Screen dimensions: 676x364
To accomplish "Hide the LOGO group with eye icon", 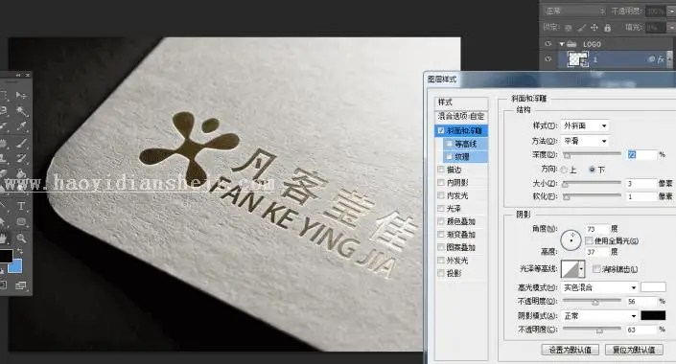I will [x=548, y=44].
